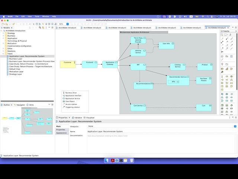Switch to the Hints tab
Viewport: 238px width, 179px height.
click(30, 105)
